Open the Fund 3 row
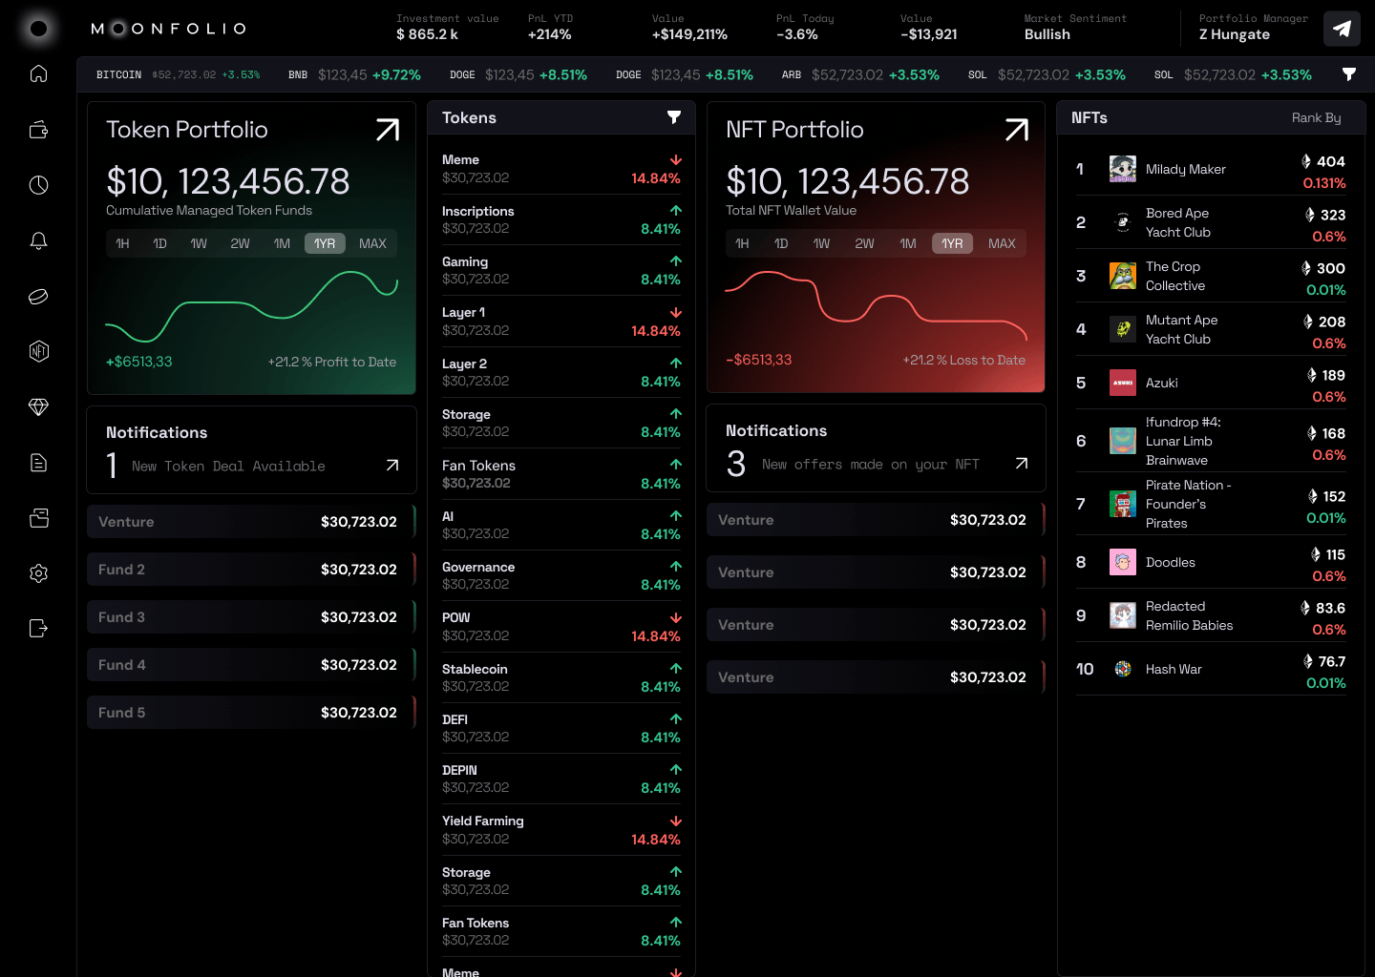1375x977 pixels. click(x=251, y=617)
